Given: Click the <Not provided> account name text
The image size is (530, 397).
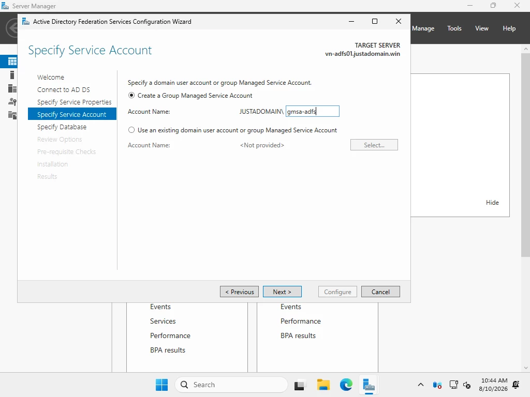Looking at the screenshot, I should pos(262,145).
